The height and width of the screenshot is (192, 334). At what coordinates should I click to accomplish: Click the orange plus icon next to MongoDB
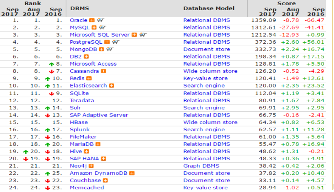coord(101,49)
